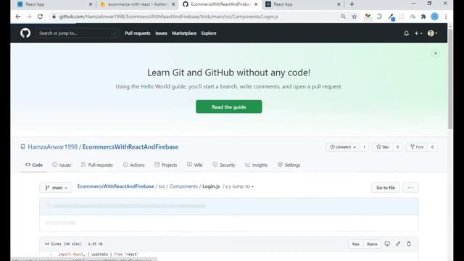Fork the repository
The height and width of the screenshot is (261, 464).
417,147
